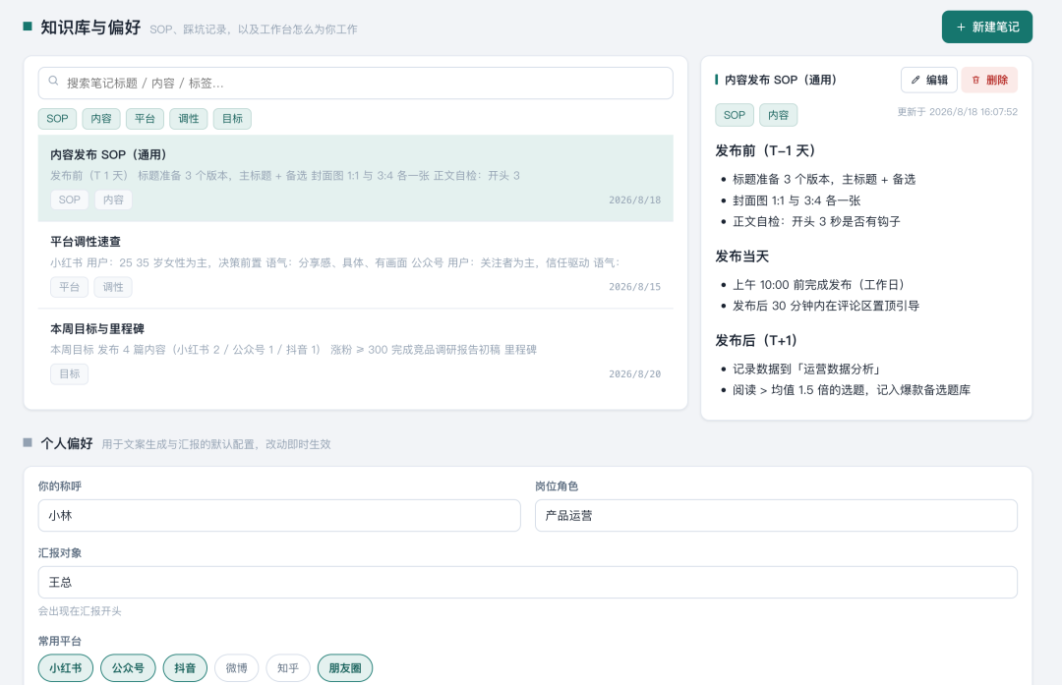The image size is (1062, 685).
Task: Deselect the 朋友圈 platform chip
Action: pyautogui.click(x=345, y=668)
